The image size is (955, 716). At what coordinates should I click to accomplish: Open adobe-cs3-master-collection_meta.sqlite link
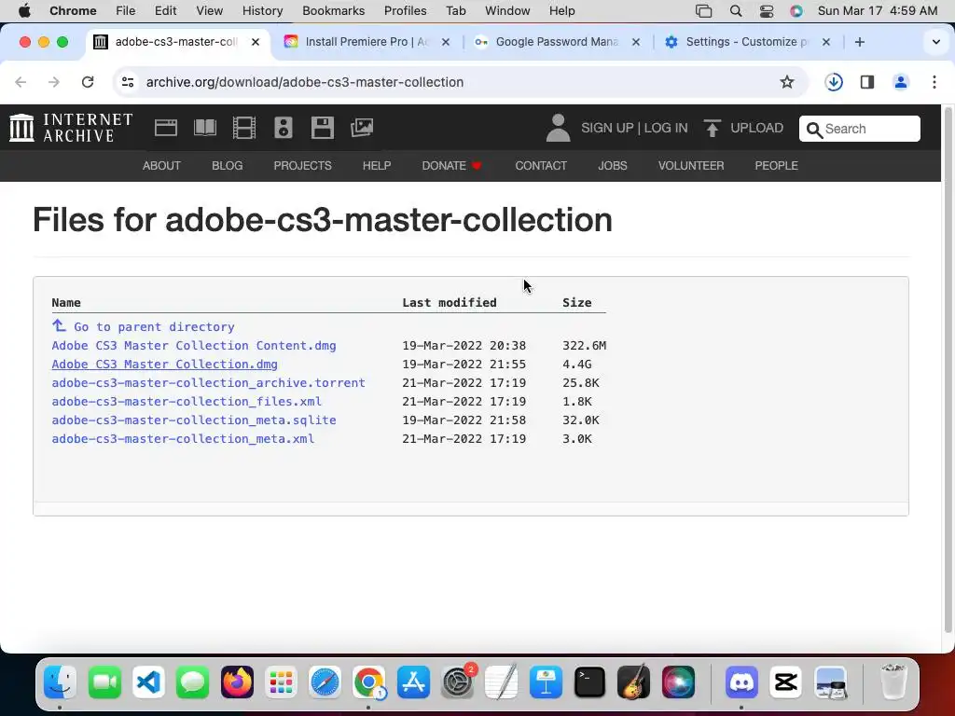pos(194,420)
